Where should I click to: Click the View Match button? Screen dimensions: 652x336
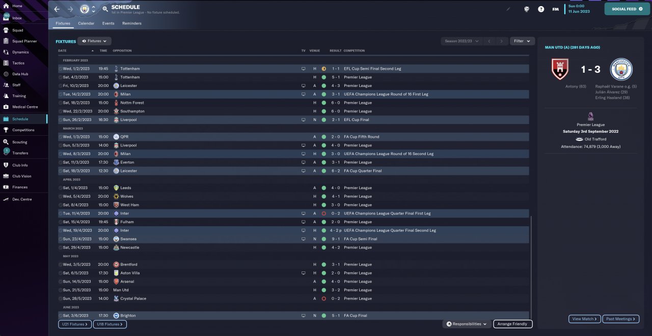(585, 319)
